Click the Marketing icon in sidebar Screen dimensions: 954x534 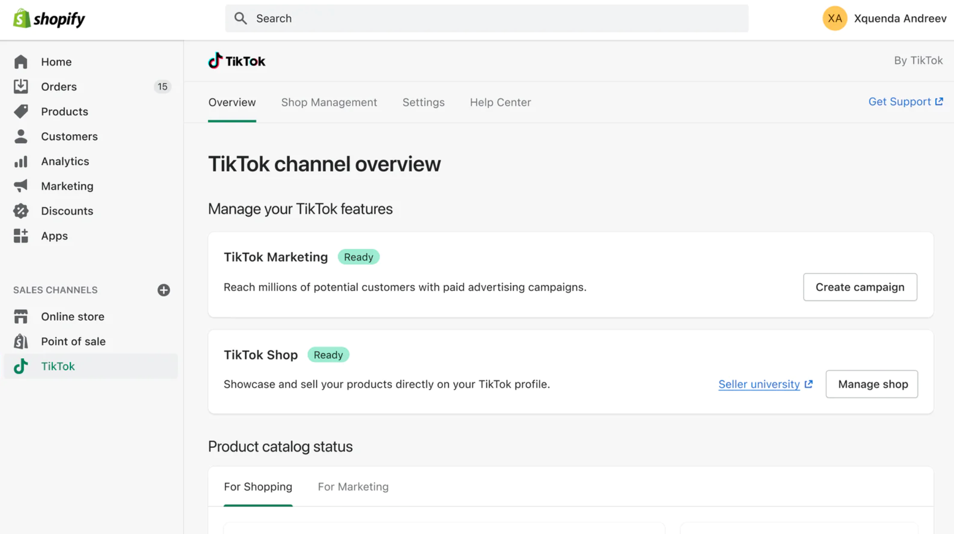20,185
